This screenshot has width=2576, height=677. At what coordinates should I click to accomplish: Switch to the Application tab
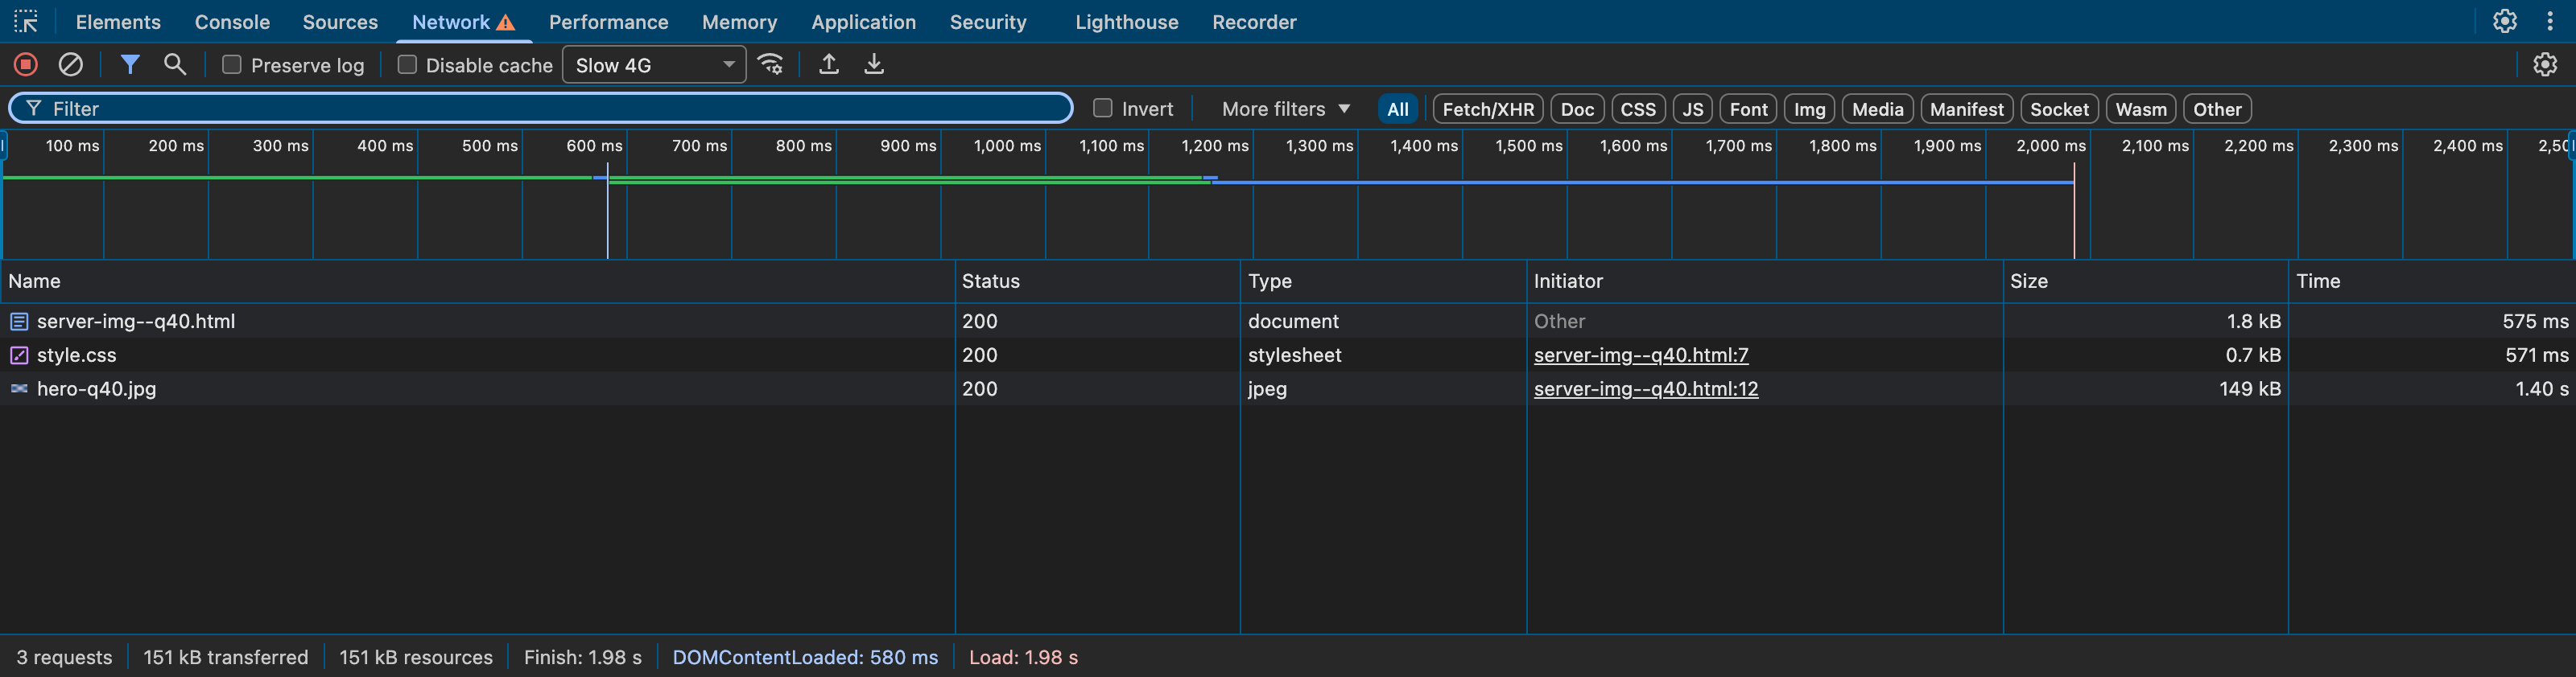[863, 22]
